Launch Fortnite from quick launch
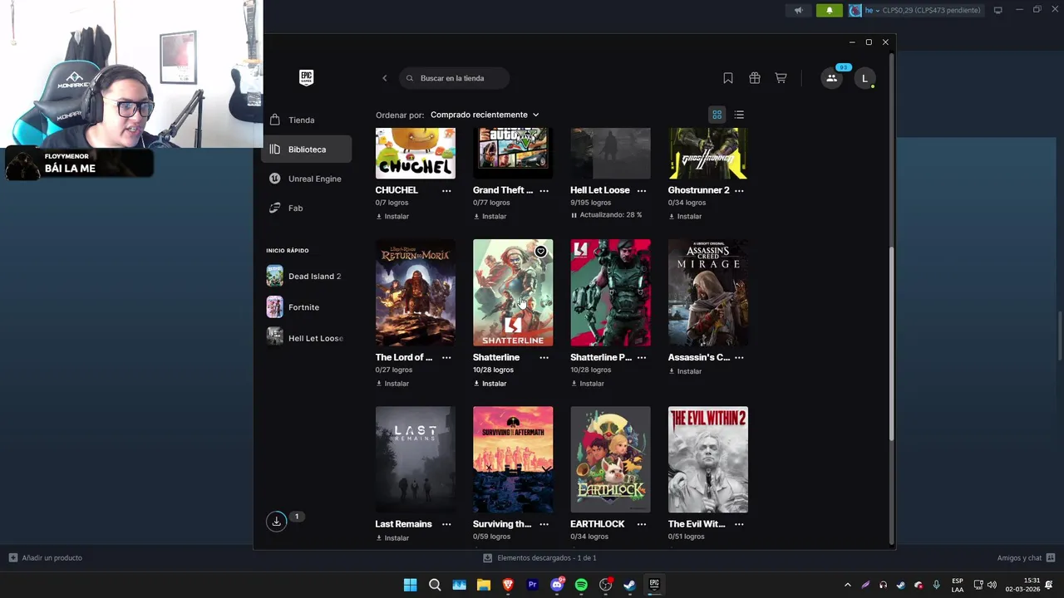The height and width of the screenshot is (598, 1064). pyautogui.click(x=304, y=307)
